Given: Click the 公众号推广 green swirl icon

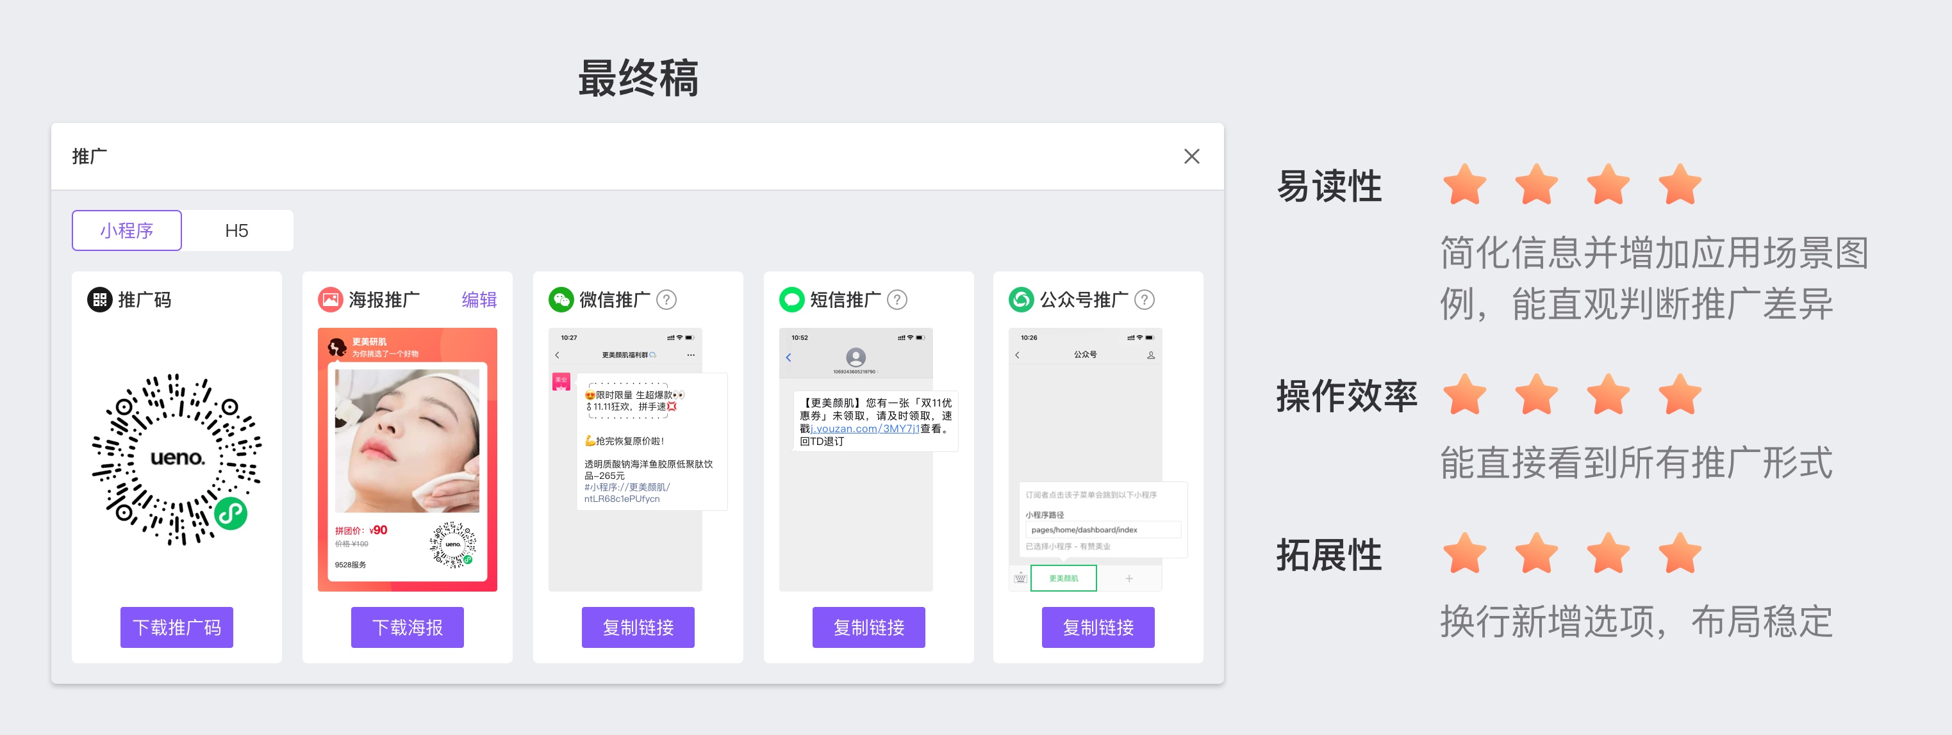Looking at the screenshot, I should [x=1021, y=300].
